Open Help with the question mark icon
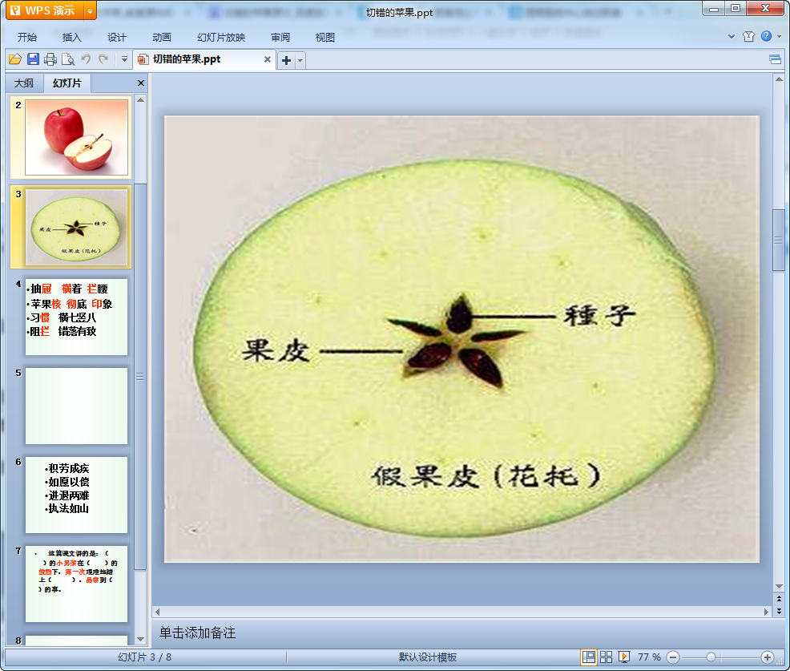Screen dimensions: 790x671 click(x=766, y=36)
